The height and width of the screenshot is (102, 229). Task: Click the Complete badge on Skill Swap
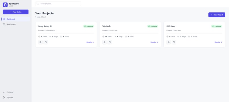[x=216, y=26]
